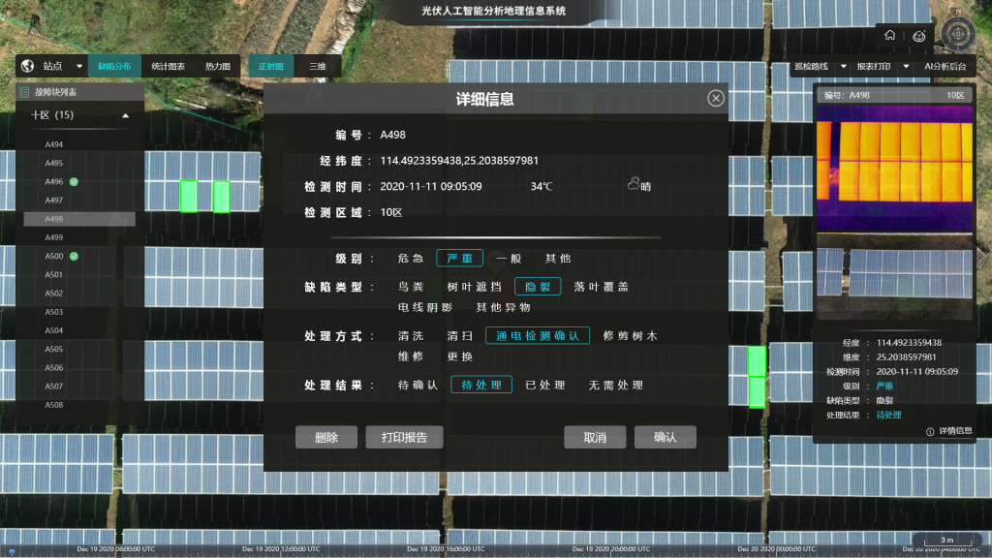The width and height of the screenshot is (992, 558).
Task: Click the 故障块列表 list icon
Action: 25,92
